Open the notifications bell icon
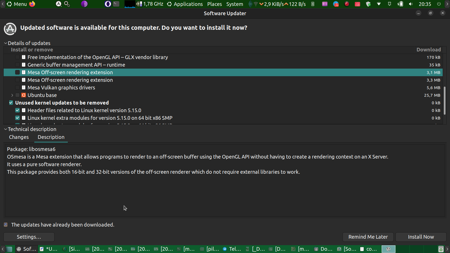 pos(390,4)
